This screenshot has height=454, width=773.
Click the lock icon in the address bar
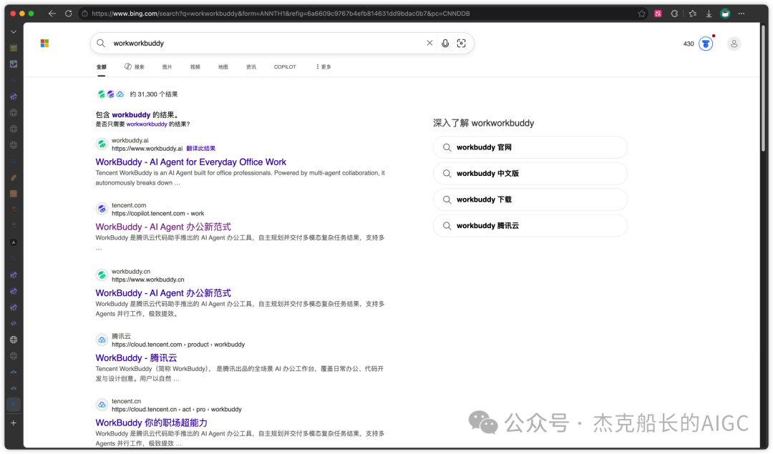click(84, 14)
